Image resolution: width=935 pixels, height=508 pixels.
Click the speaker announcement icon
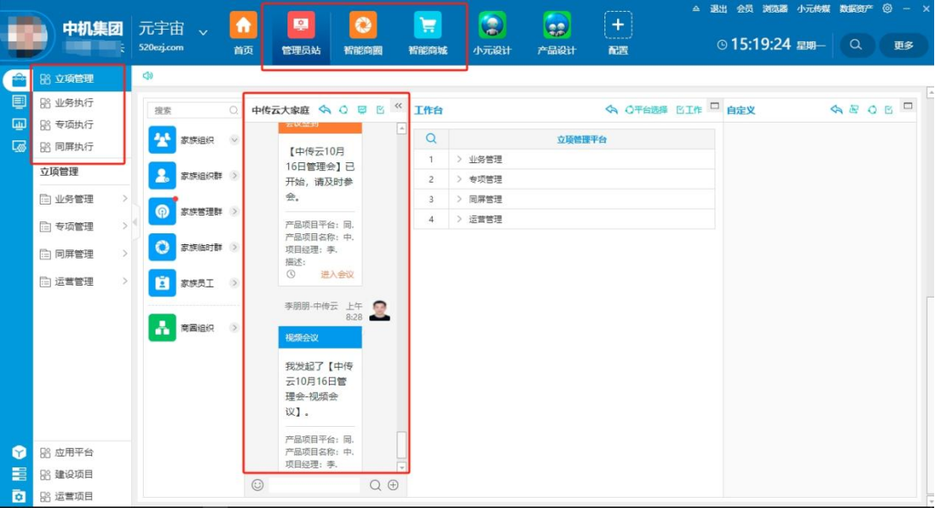tap(147, 76)
